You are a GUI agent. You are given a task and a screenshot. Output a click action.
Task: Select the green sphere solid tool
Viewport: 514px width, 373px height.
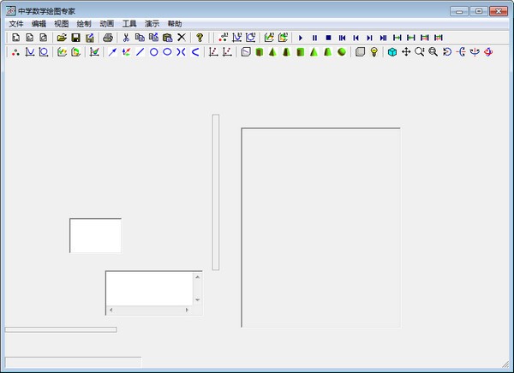pyautogui.click(x=342, y=52)
